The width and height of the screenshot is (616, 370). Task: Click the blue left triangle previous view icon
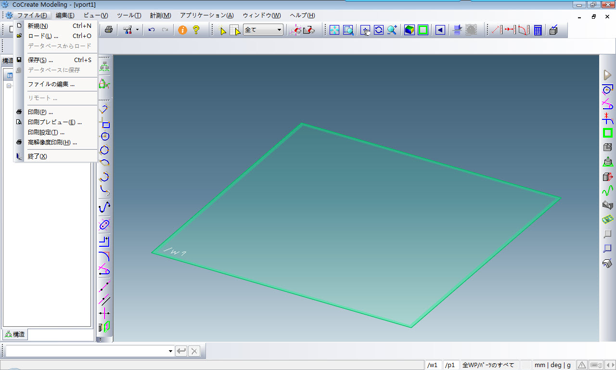440,30
